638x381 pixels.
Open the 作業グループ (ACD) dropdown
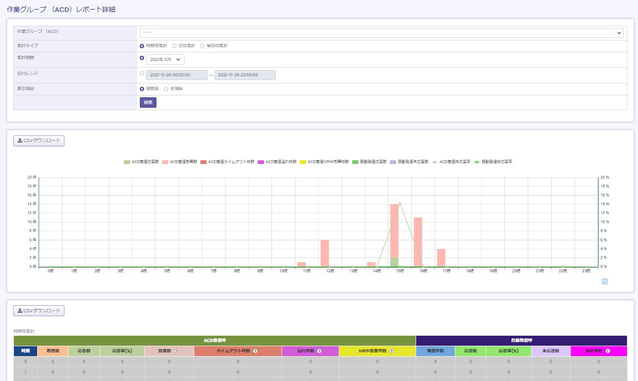(x=381, y=33)
